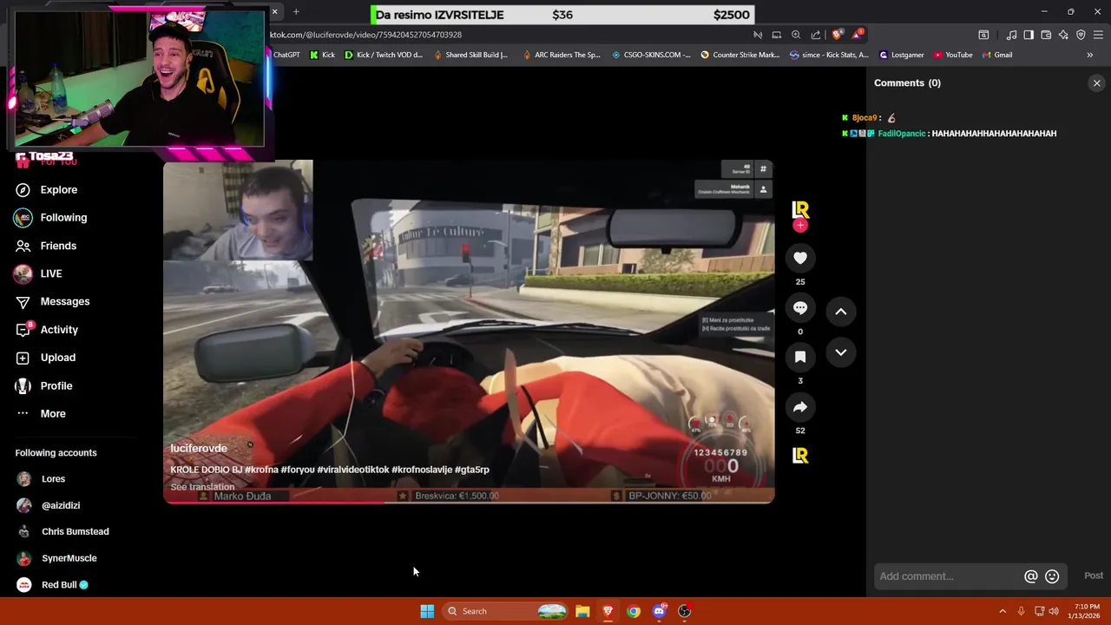Like the TikTok video with heart icon
Viewport: 1111px width, 625px height.
[800, 258]
